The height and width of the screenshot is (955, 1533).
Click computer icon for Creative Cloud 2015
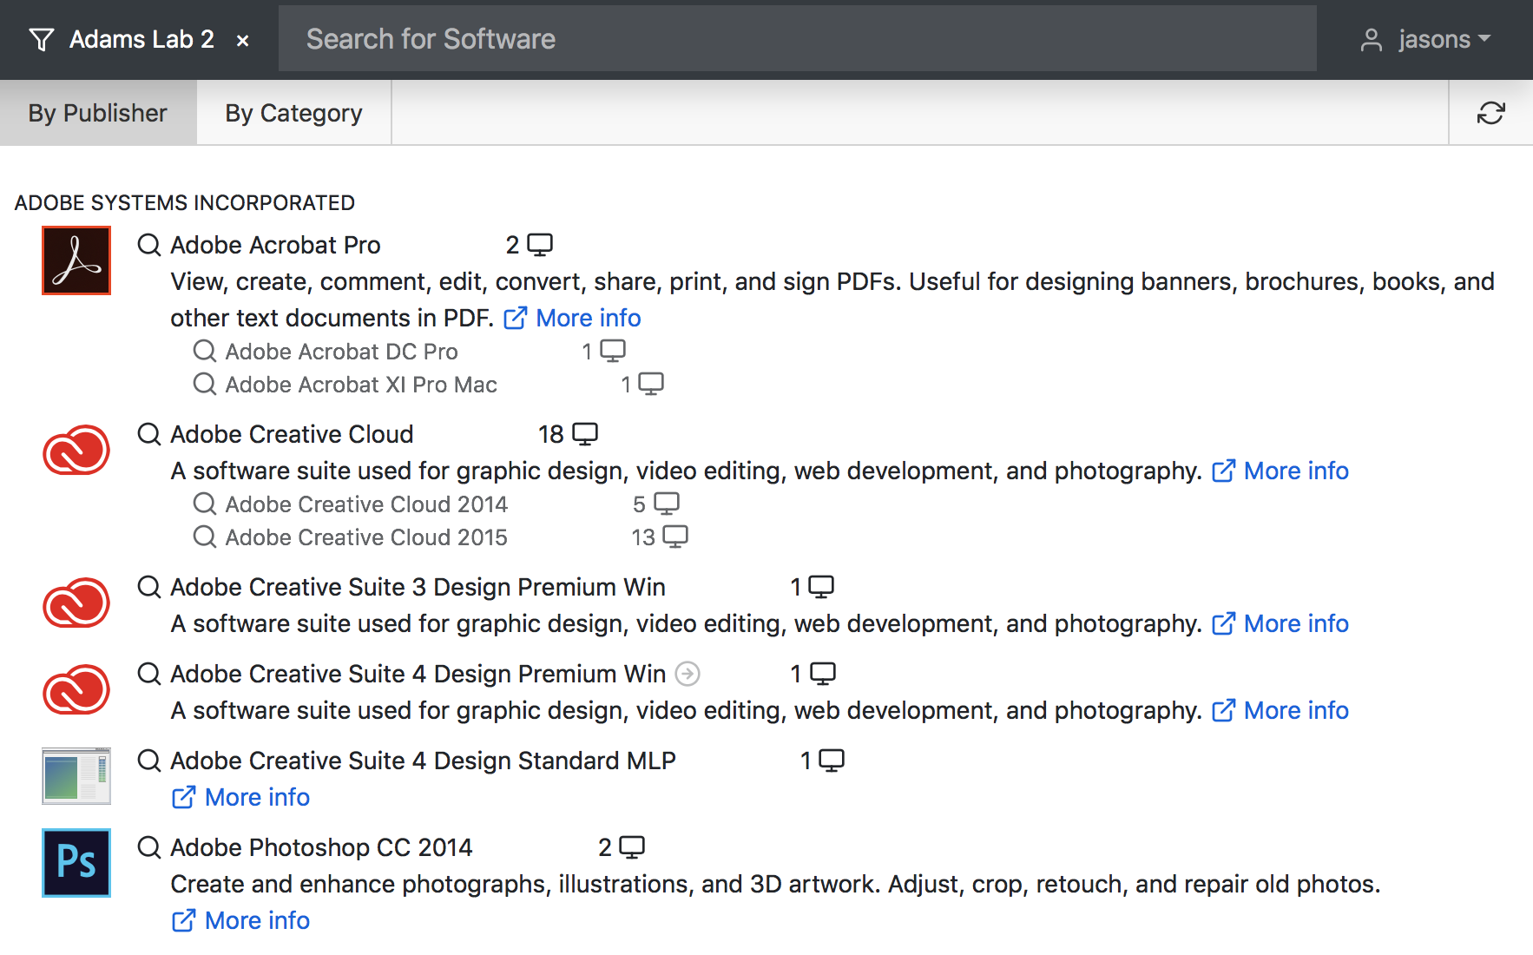coord(675,537)
